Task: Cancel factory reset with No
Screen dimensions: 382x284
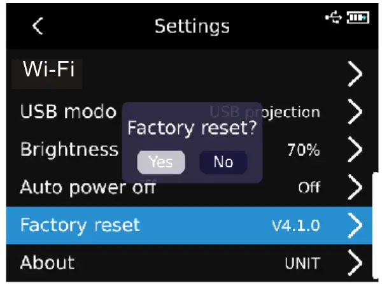Action: (223, 162)
